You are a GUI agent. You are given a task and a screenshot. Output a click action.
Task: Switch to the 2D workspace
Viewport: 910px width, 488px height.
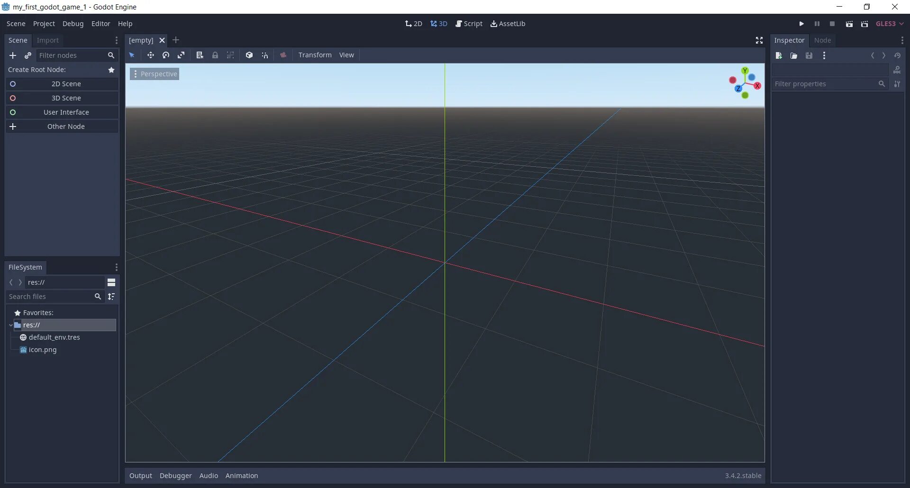[x=414, y=24]
